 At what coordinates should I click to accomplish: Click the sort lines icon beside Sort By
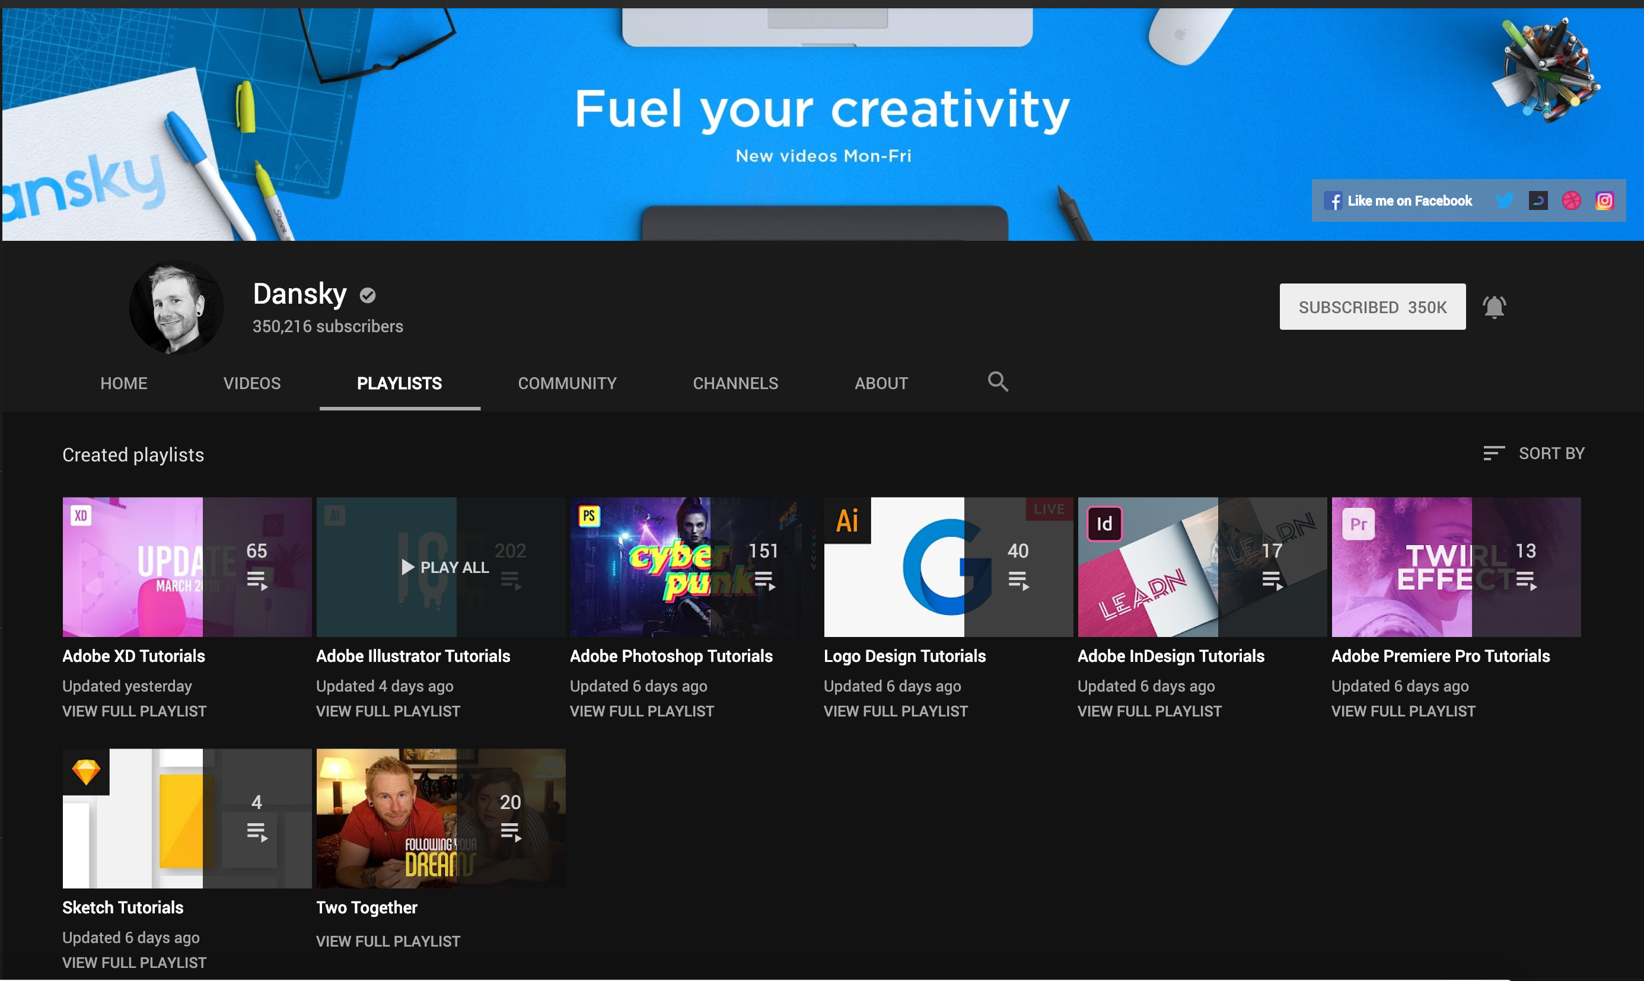click(x=1493, y=454)
